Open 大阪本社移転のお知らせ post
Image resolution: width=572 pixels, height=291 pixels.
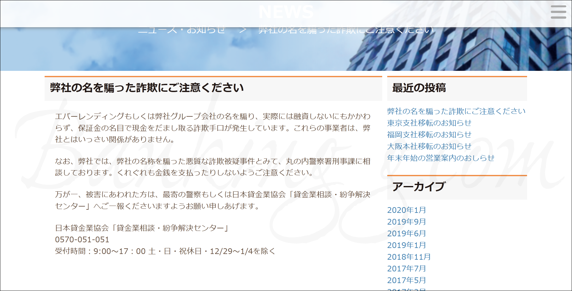click(429, 146)
